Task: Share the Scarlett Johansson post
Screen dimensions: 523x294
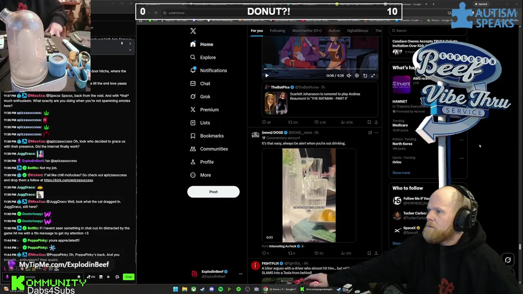Action: pos(376,122)
